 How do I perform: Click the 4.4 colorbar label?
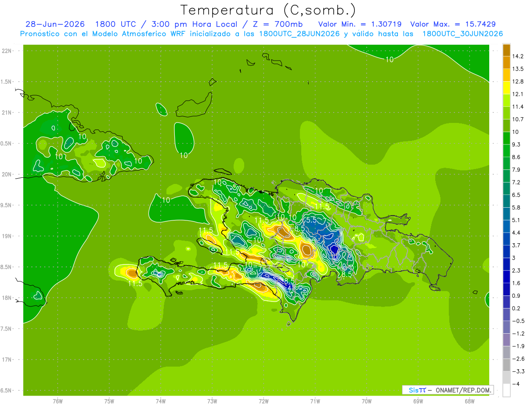[516, 233]
